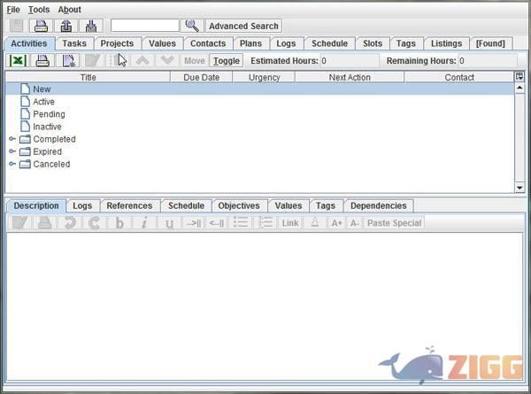531x394 pixels.
Task: Click the print icon in the top toolbar
Action: pyautogui.click(x=41, y=26)
